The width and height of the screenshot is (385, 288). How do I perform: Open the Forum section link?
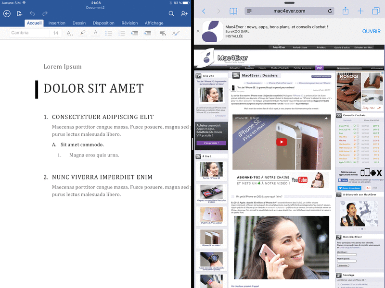[262, 68]
